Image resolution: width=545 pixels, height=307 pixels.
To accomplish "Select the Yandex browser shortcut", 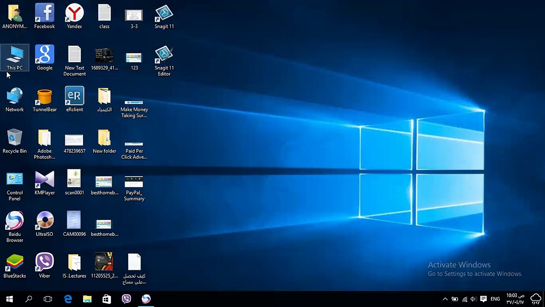I will 75,17.
